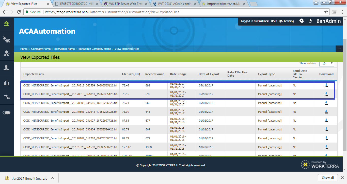Download file 20170503_234616 export
Screen dimensions: 347x184
326,103
